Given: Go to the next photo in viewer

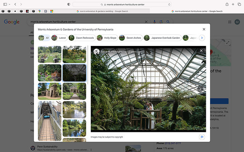Looking at the screenshot, I should [x=201, y=89].
